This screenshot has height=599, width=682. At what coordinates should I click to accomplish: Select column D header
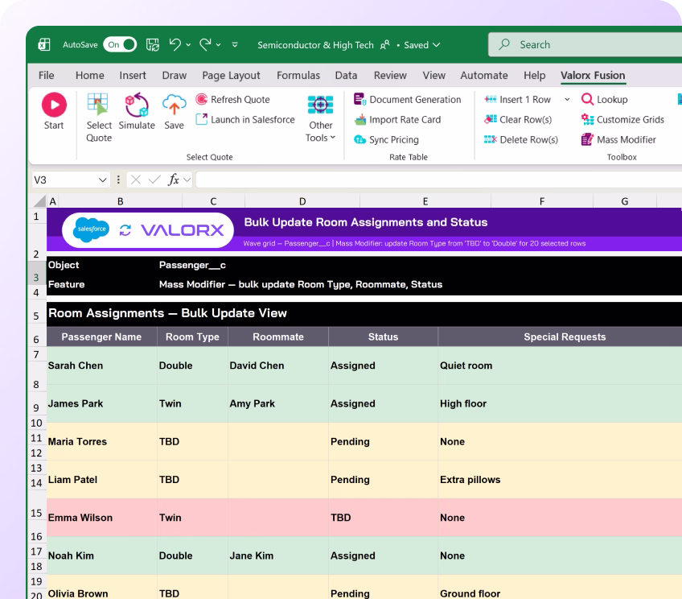point(302,201)
